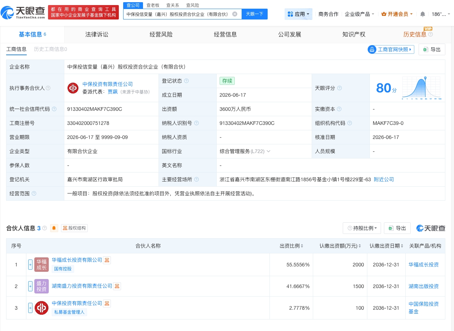454x331 pixels.
Task: Click help icon next to 经营范围
Action: [x=34, y=193]
